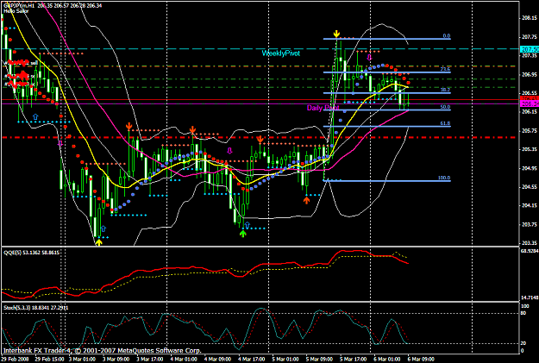Select the blue up arrow on 29 Feb candles

(35, 117)
